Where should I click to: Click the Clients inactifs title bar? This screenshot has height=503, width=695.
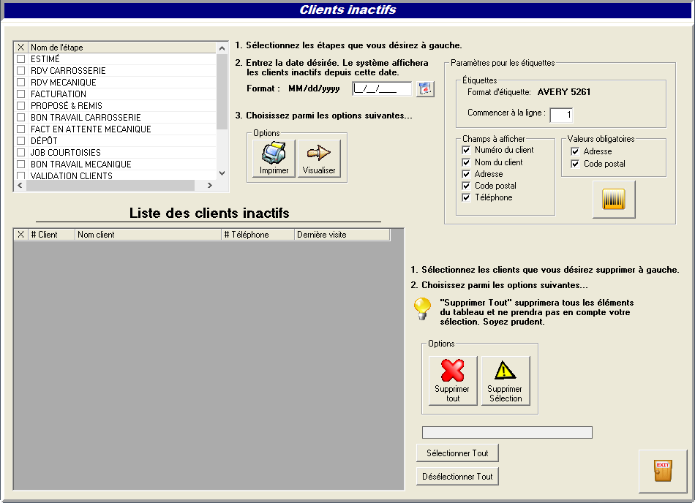click(x=347, y=10)
